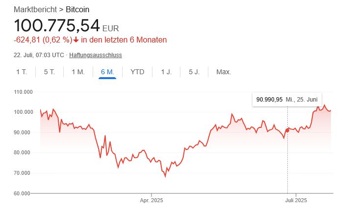Click the Juli 2025 axis label
This screenshot has height=209, width=353.
297,200
